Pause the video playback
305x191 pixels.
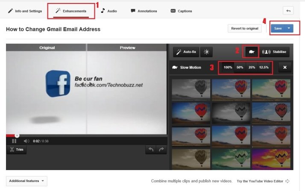pyautogui.click(x=14, y=141)
